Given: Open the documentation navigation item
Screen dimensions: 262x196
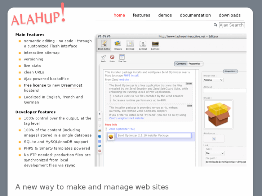Looking at the screenshot, I should tap(195, 15).
